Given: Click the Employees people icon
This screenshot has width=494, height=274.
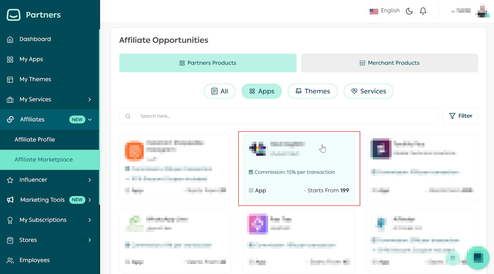Looking at the screenshot, I should [10, 260].
